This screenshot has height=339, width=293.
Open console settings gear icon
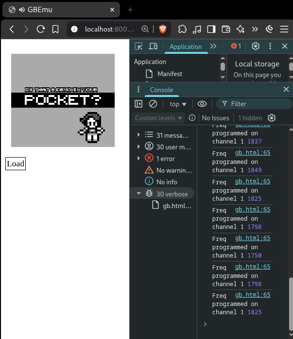coord(272,118)
